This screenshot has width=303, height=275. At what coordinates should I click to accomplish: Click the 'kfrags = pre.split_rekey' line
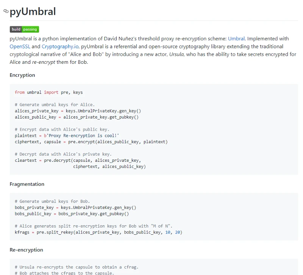tap(98, 232)
